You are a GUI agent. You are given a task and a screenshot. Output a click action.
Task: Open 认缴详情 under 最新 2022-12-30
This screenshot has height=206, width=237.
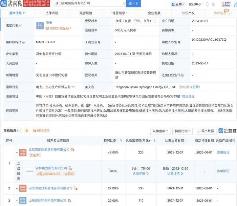pos(175,173)
